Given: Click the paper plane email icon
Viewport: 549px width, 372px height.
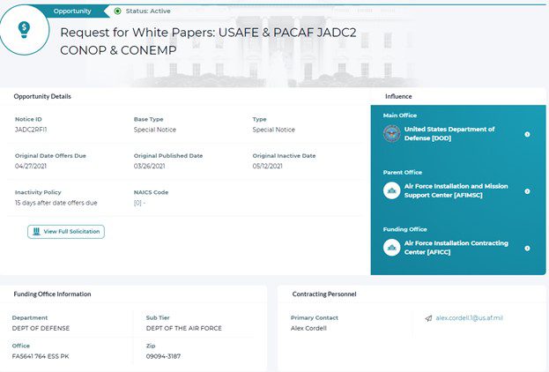Looking at the screenshot, I should tap(428, 318).
